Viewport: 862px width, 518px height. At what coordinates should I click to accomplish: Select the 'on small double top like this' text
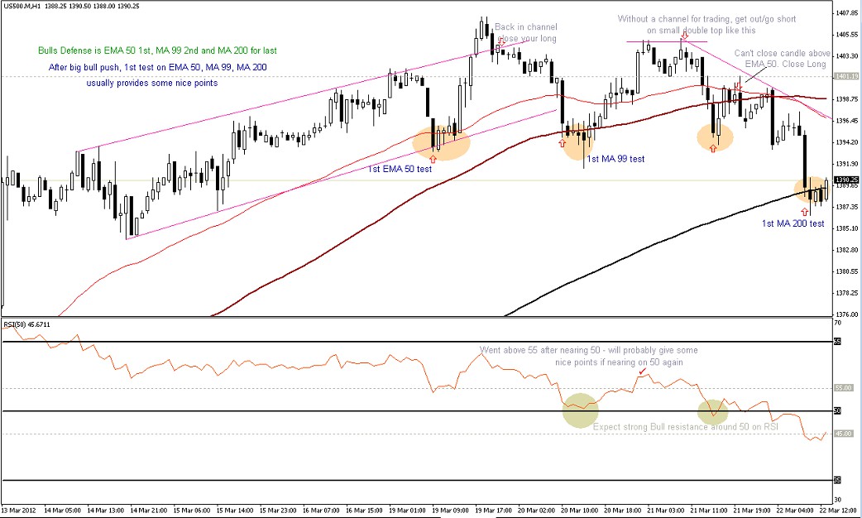pos(701,31)
